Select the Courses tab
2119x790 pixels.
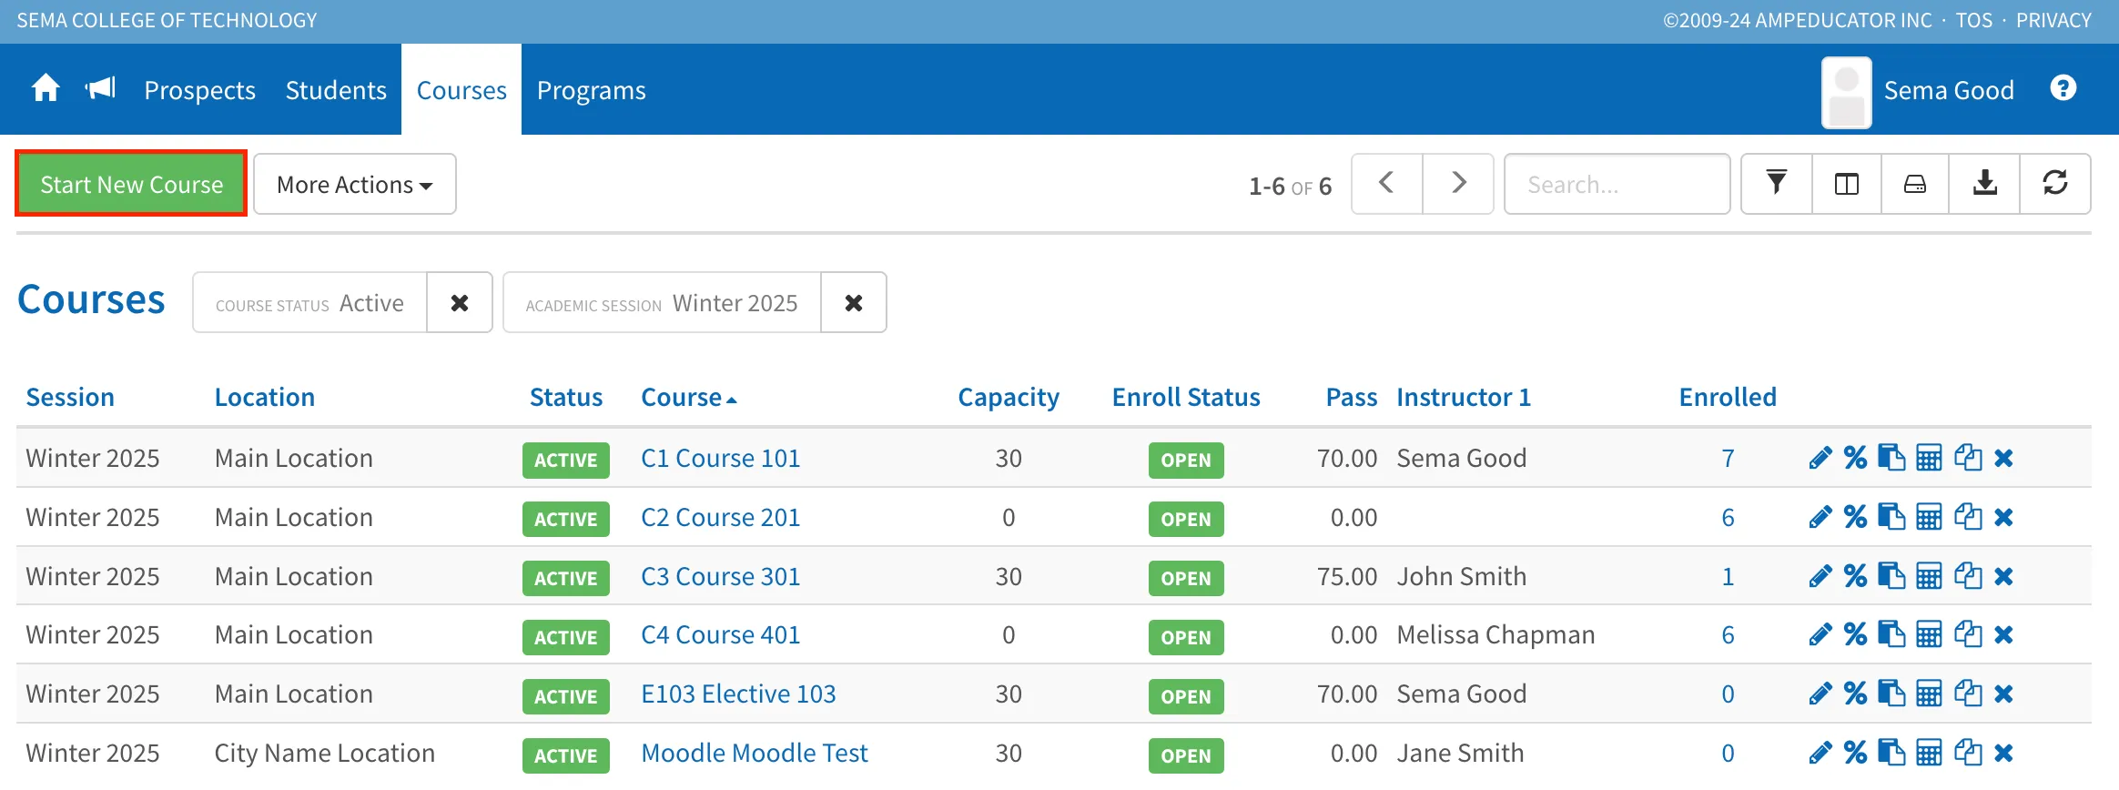point(461,90)
